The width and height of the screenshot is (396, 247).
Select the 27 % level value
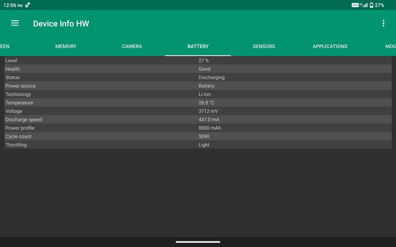click(x=204, y=61)
